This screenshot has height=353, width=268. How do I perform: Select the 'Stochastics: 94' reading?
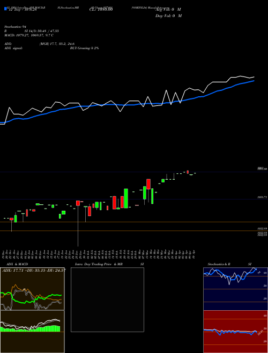pyautogui.click(x=16, y=27)
